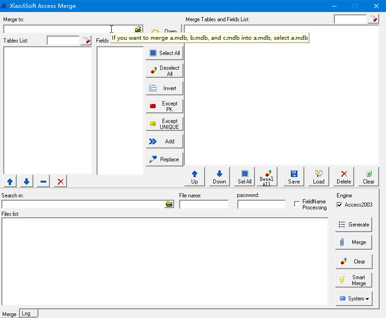Click the Search in folder browse icon
Screen dimensions: 386x318
point(169,204)
